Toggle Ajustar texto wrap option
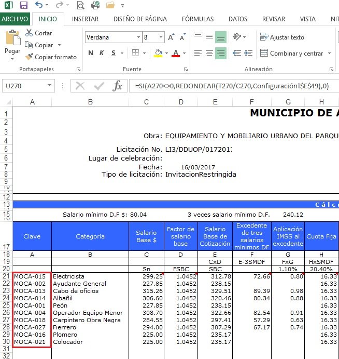The image size is (339, 359). pos(282,37)
